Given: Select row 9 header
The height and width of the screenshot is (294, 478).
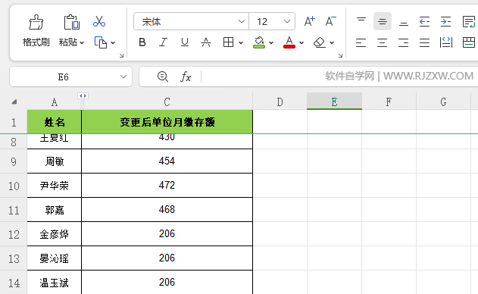Looking at the screenshot, I should (x=14, y=161).
